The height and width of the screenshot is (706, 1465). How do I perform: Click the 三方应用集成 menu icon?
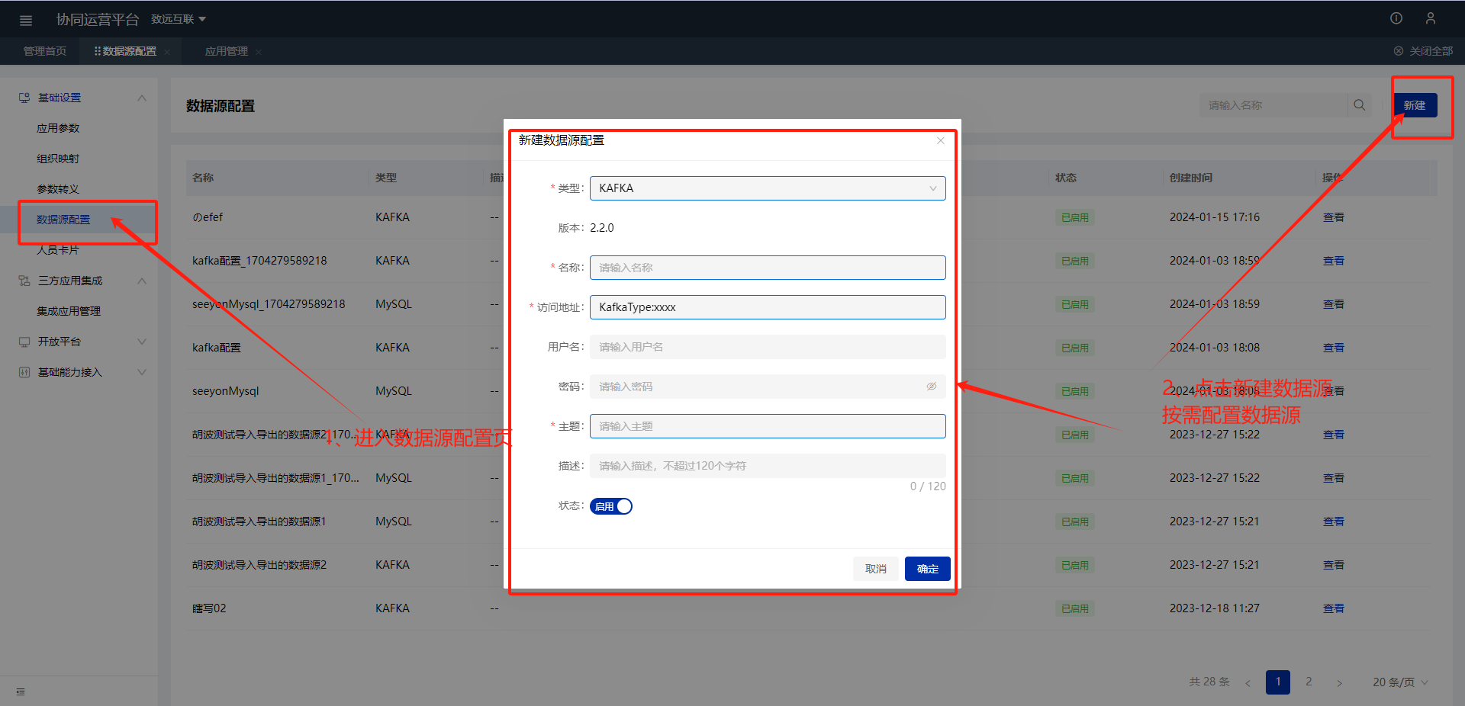pos(24,281)
